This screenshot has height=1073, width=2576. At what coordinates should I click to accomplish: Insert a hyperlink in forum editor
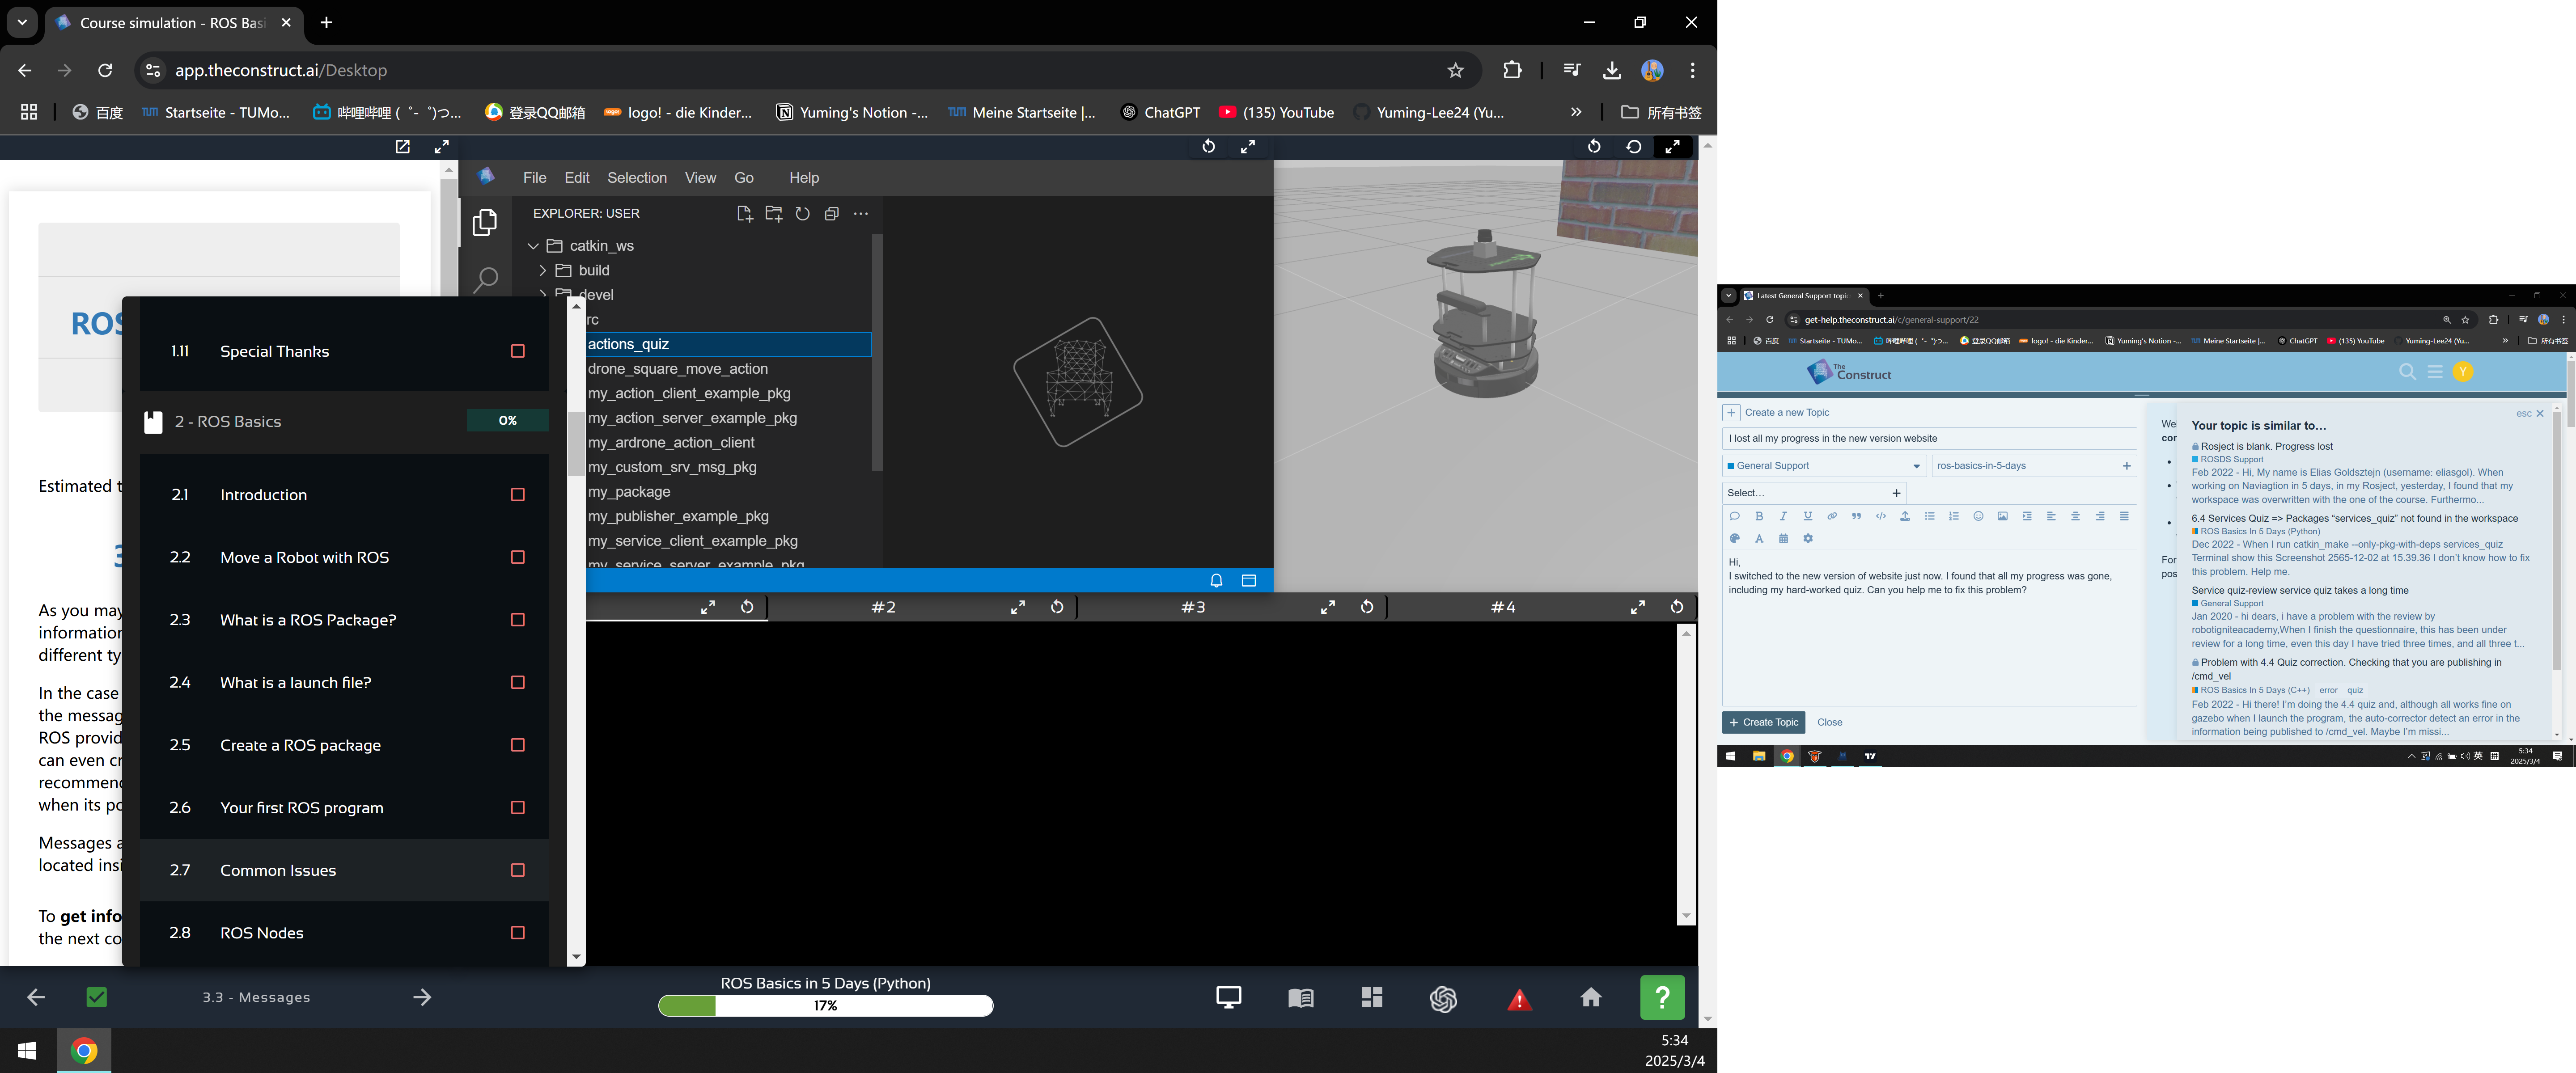pos(1832,516)
